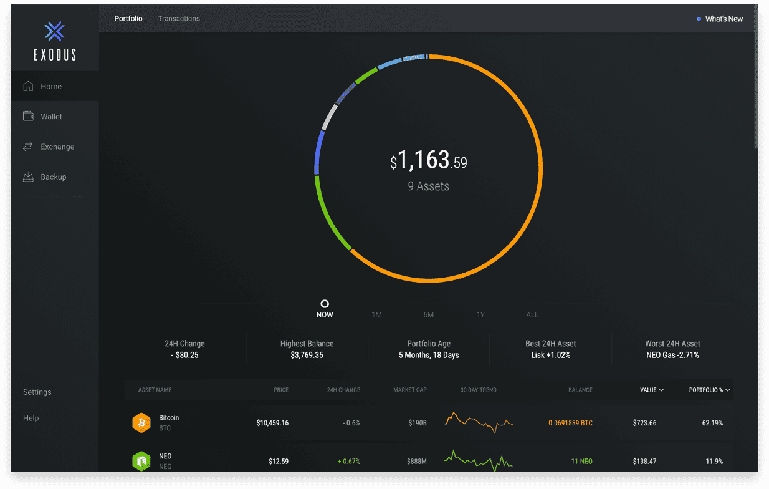Click the ASSET NAME column header
769x489 pixels.
(155, 390)
